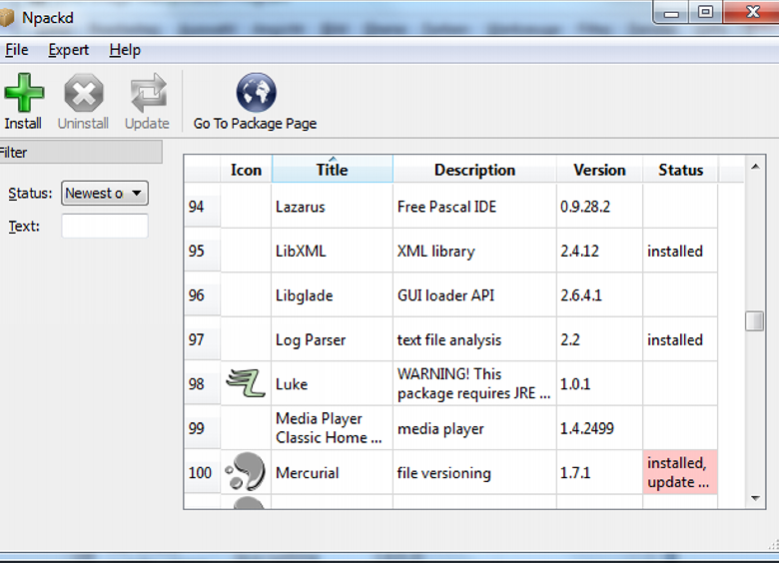The height and width of the screenshot is (563, 779).
Task: Click the Status column header
Action: 680,170
